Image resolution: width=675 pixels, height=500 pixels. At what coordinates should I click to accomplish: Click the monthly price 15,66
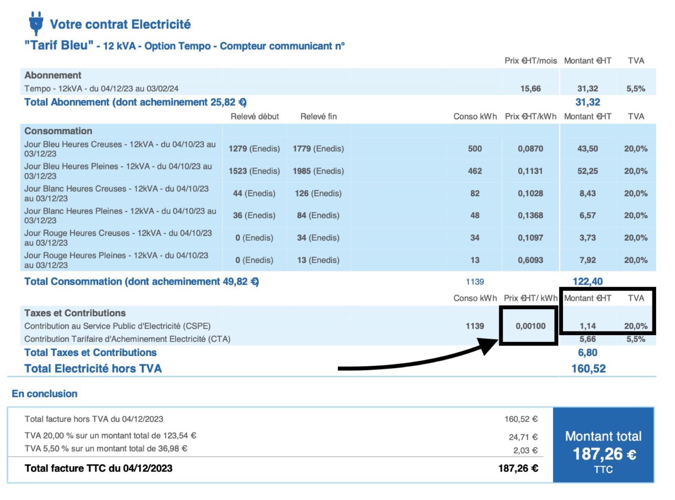pyautogui.click(x=530, y=88)
